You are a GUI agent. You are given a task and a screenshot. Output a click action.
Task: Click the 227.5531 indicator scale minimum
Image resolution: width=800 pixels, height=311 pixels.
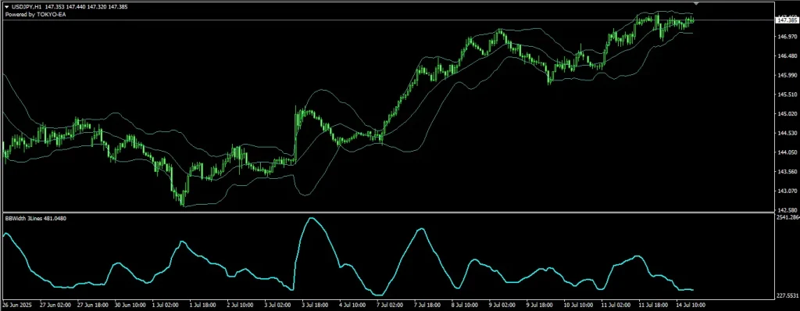tap(787, 295)
